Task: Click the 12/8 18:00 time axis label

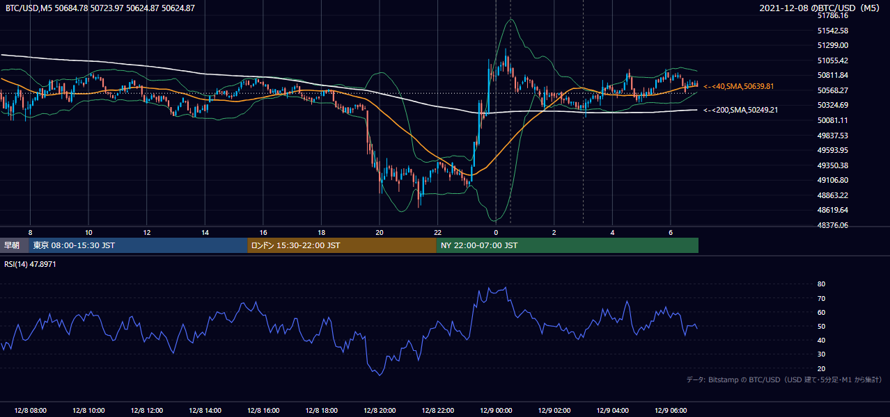Action: [x=321, y=410]
